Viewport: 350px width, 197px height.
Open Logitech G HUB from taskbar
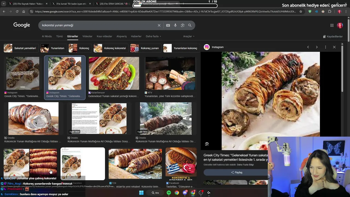coord(209,193)
